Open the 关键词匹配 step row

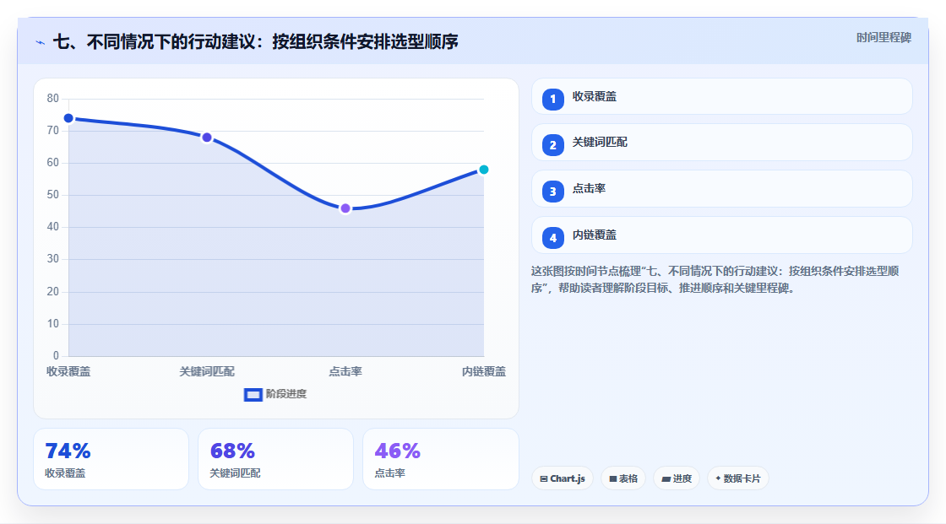tap(721, 143)
